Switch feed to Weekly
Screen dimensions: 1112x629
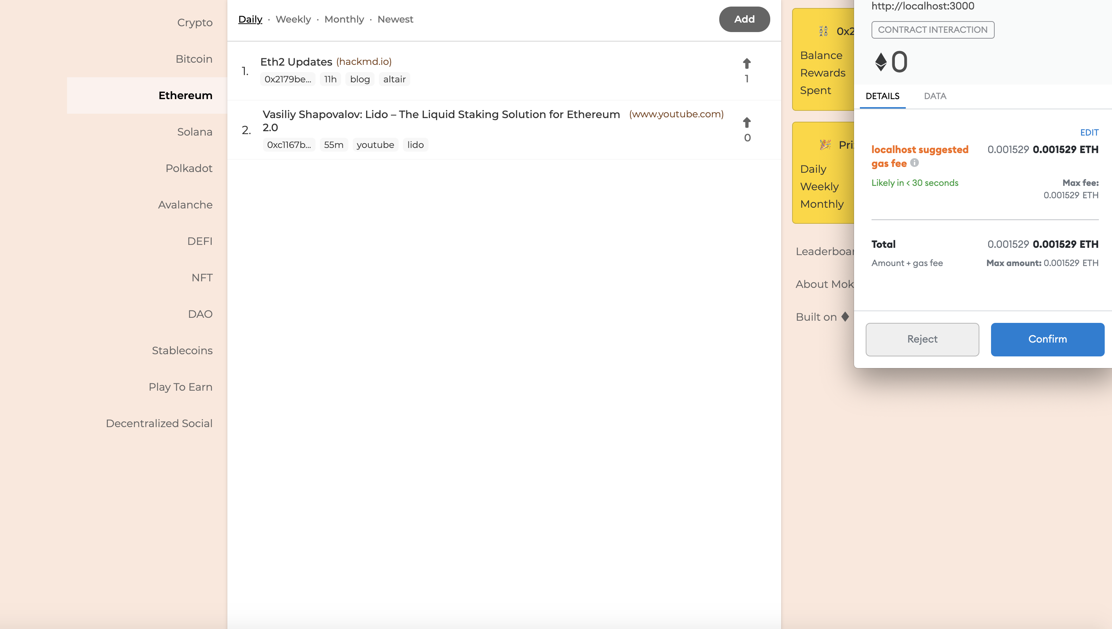pyautogui.click(x=293, y=19)
